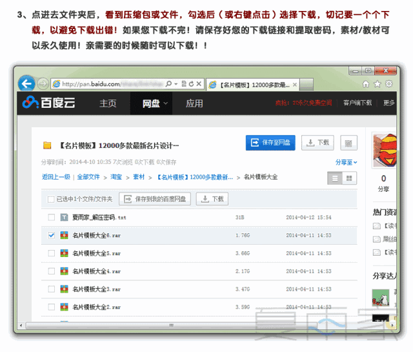Check the box for 名片模板大全5.rar

tap(52, 253)
